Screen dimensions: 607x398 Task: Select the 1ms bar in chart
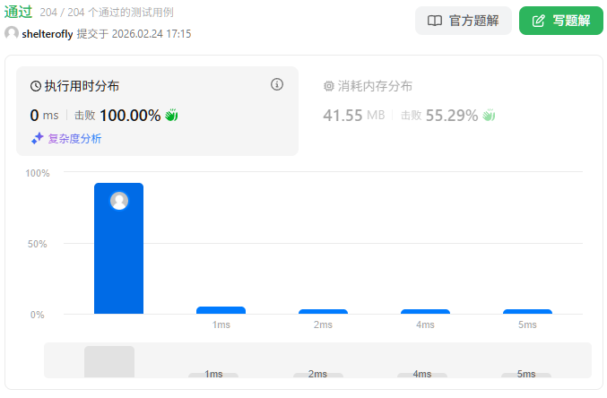[221, 310]
